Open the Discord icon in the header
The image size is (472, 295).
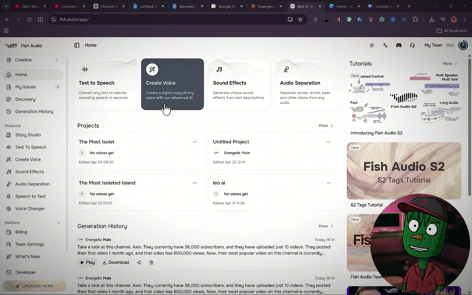pyautogui.click(x=399, y=45)
